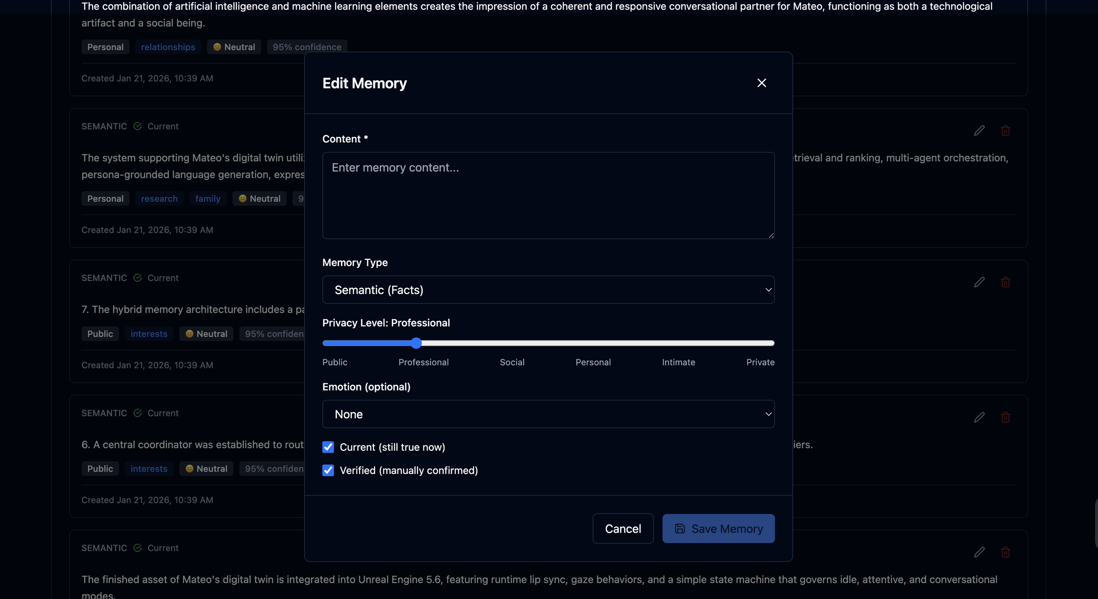Edit the hybrid memory architecture memory

(x=979, y=282)
